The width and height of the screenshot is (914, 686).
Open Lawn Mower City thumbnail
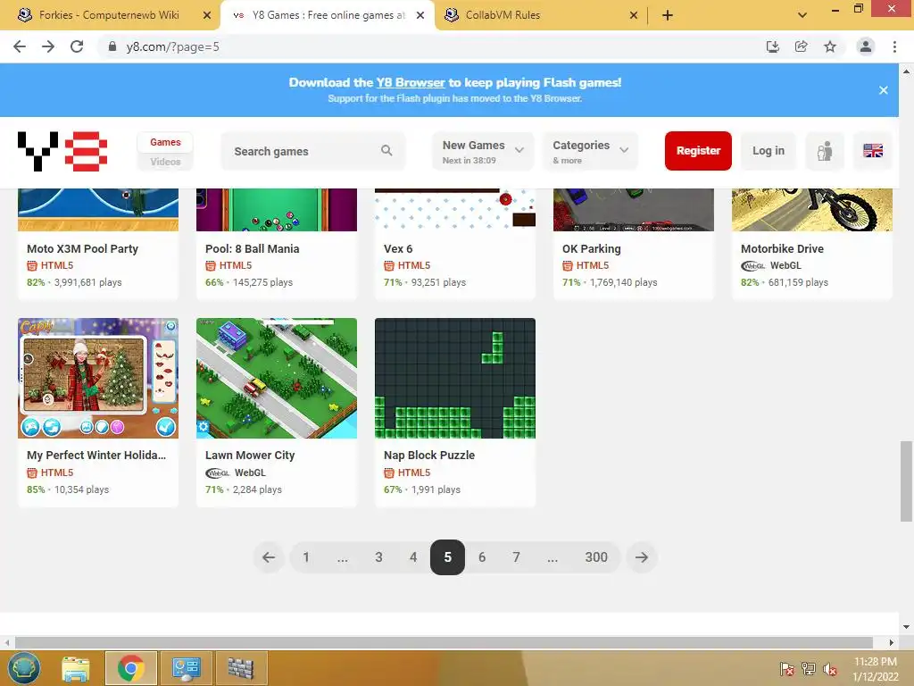click(277, 378)
